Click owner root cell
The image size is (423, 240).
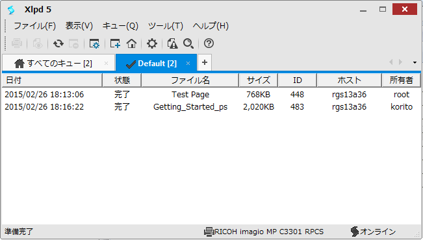pyautogui.click(x=402, y=95)
